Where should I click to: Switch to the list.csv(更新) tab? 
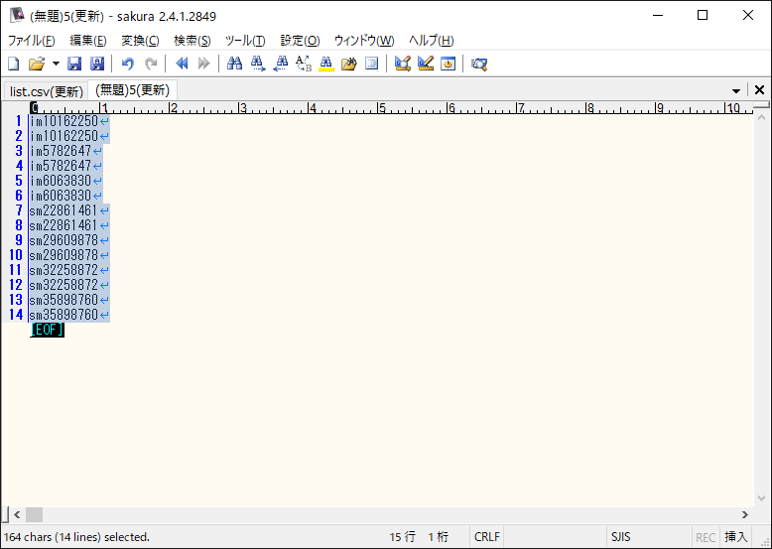[x=46, y=90]
